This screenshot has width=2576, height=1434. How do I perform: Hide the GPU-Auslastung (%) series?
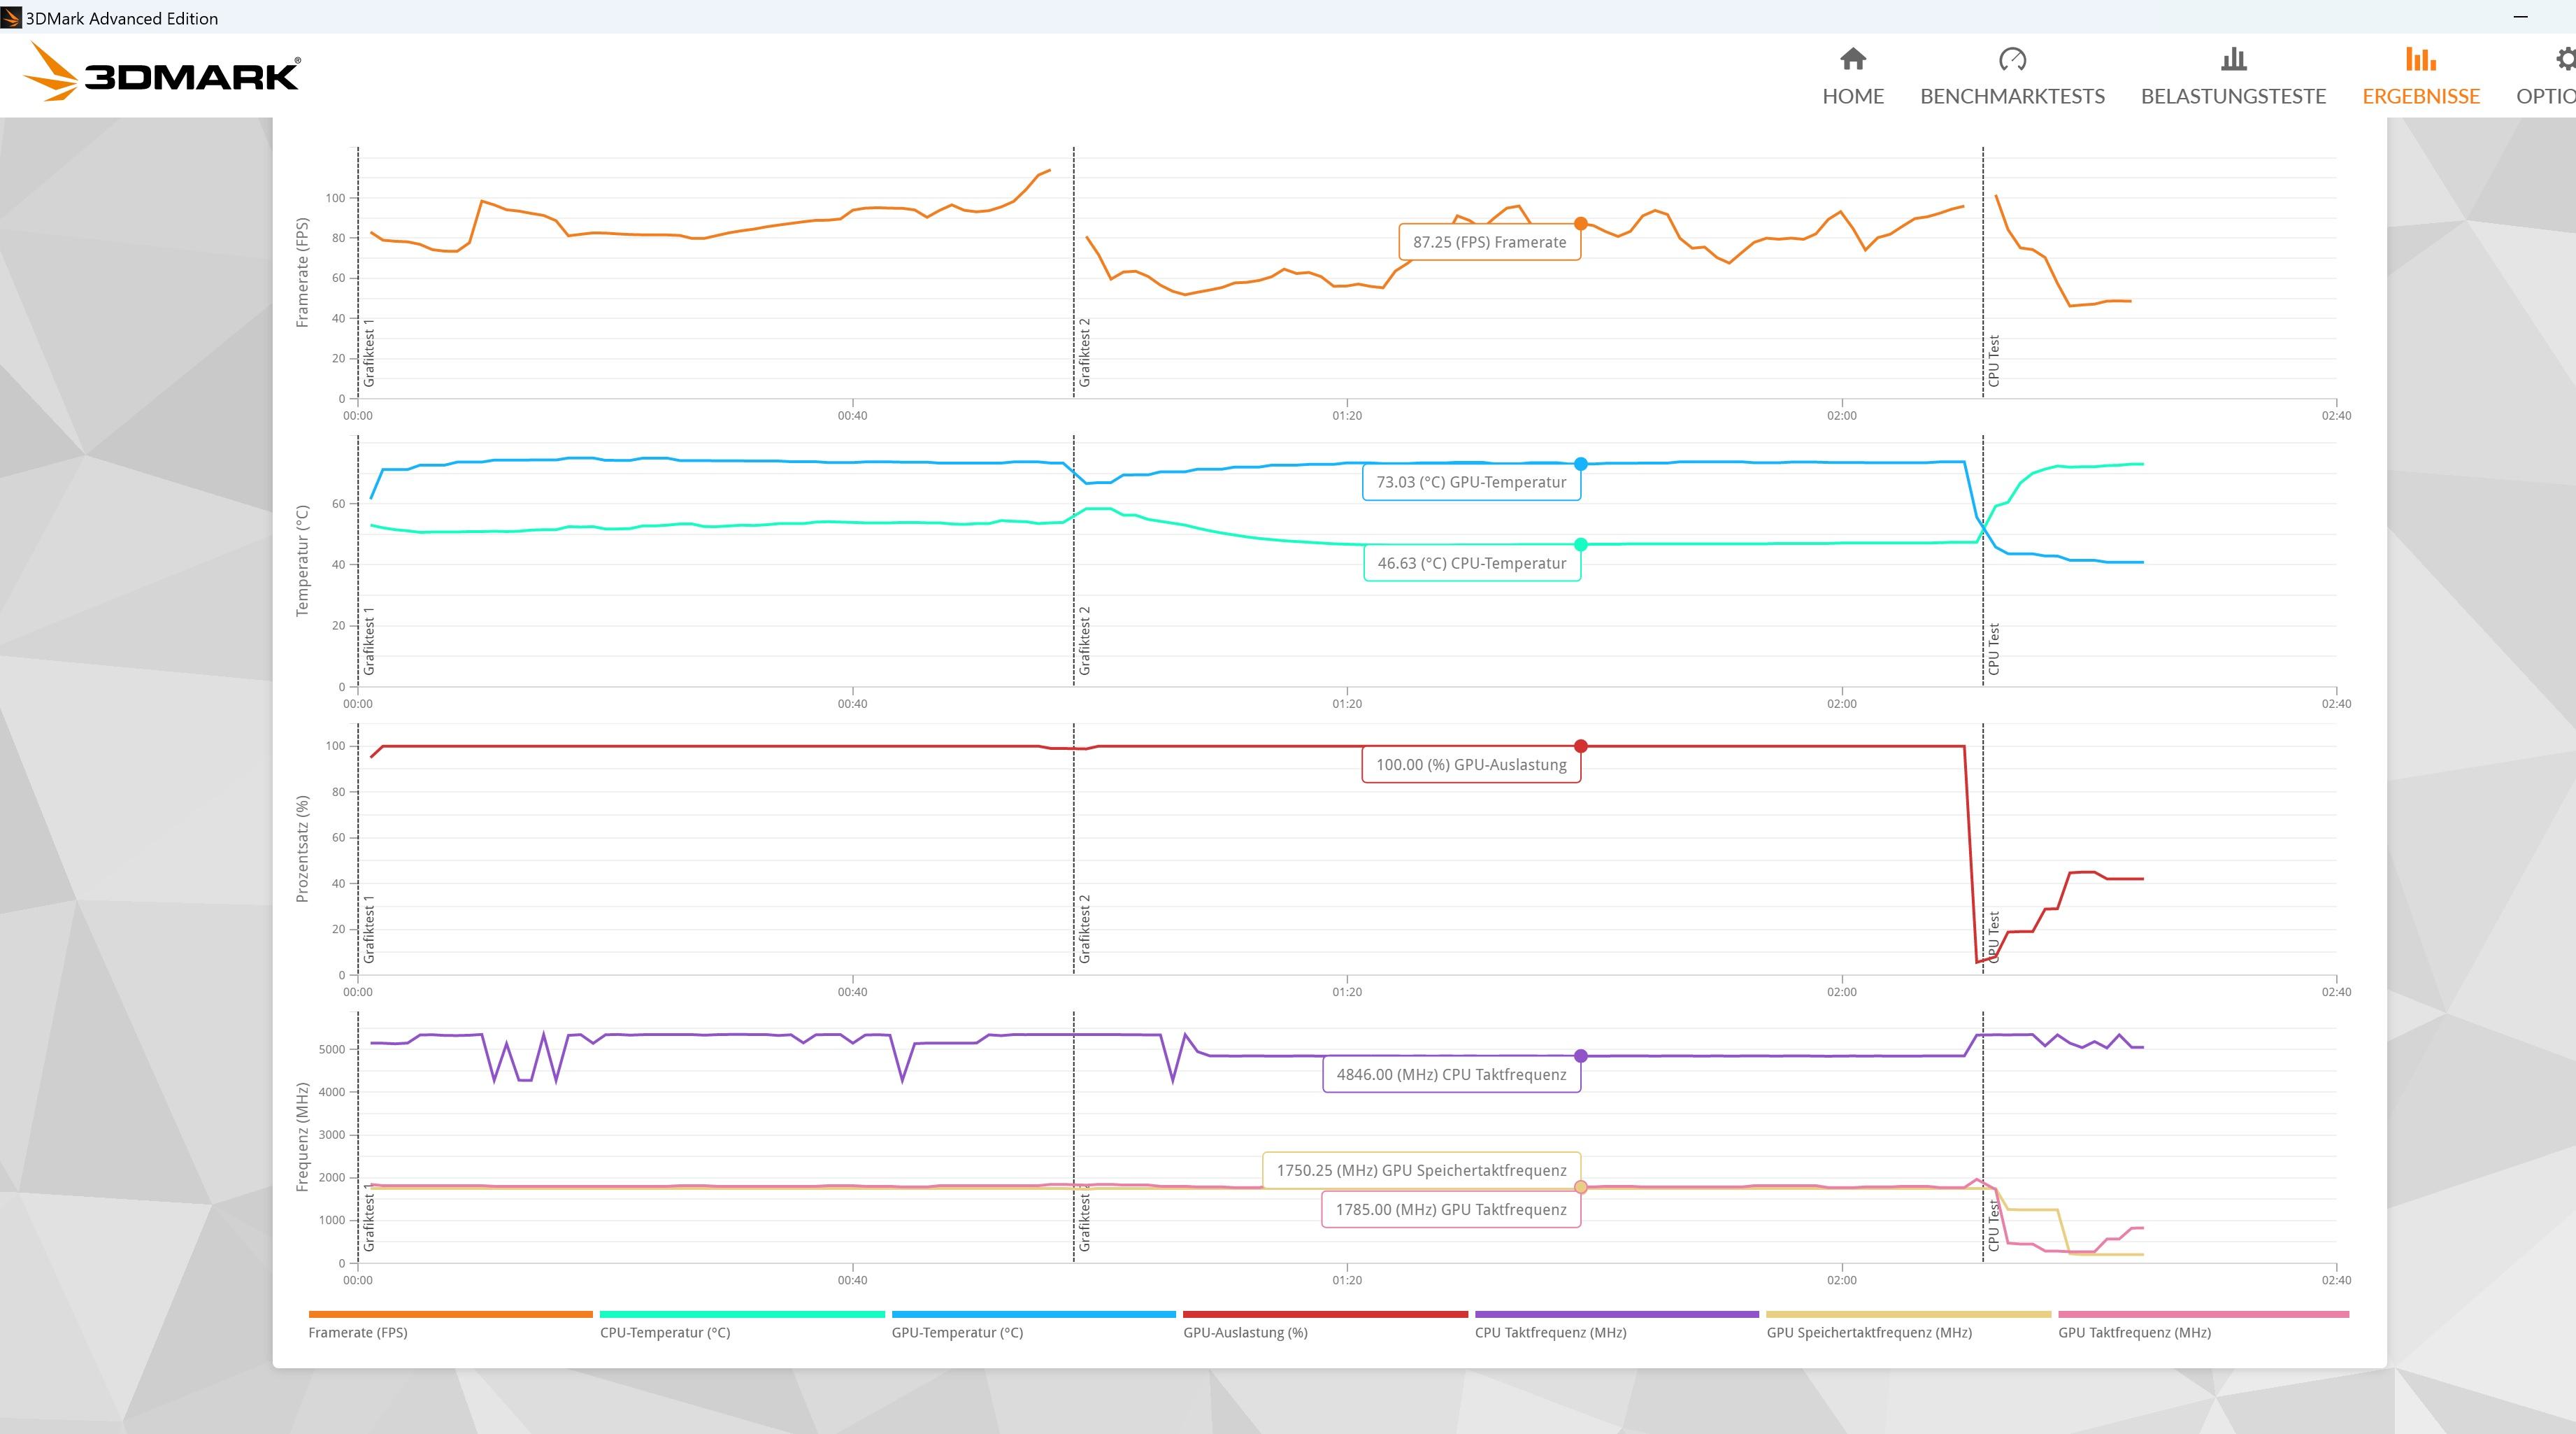point(1245,1332)
